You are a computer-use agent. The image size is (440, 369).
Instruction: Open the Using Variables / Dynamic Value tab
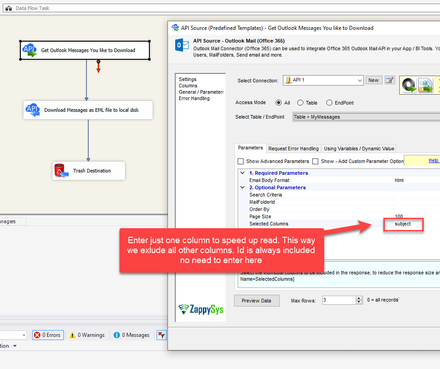pyautogui.click(x=359, y=148)
